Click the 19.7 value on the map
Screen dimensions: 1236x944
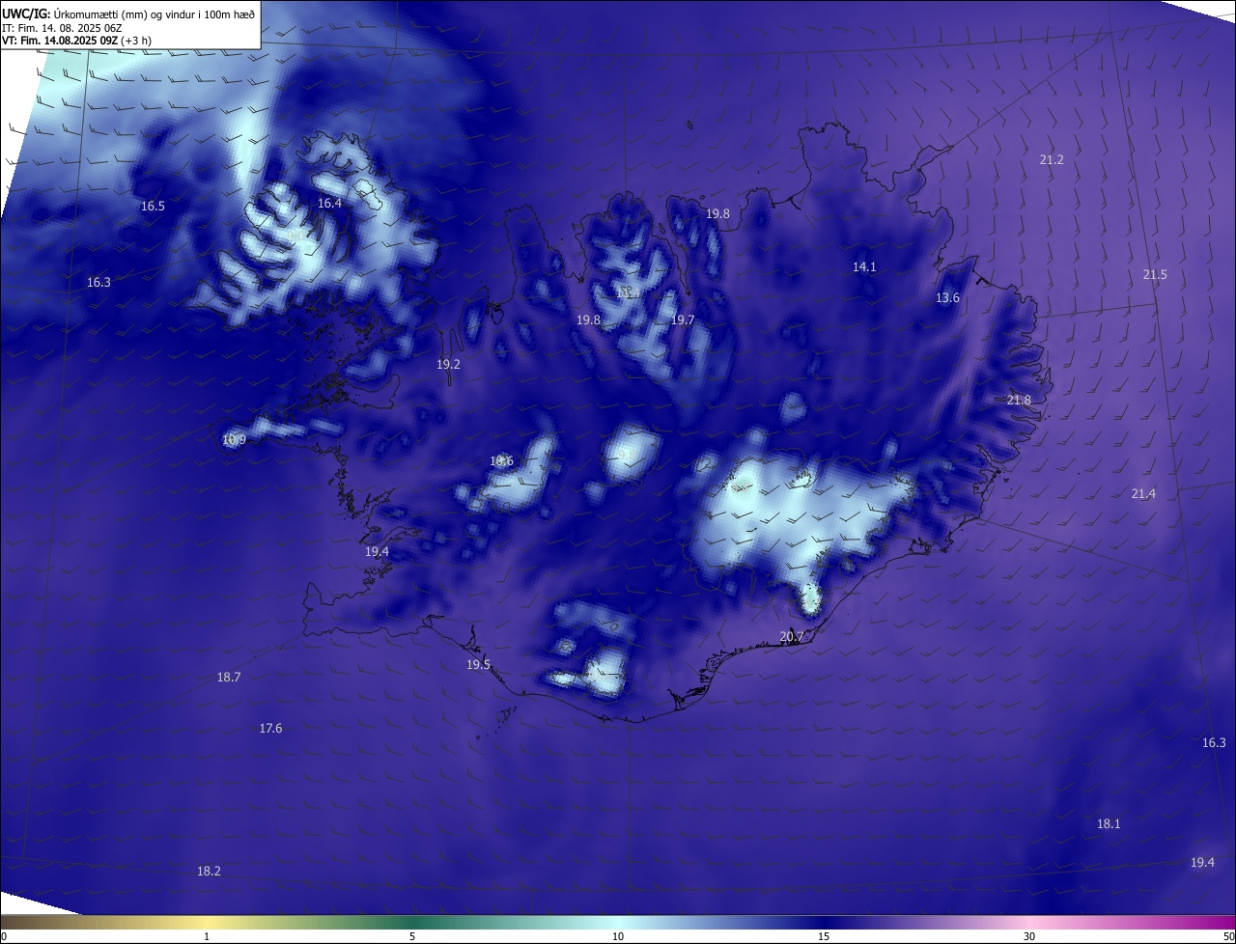(683, 320)
